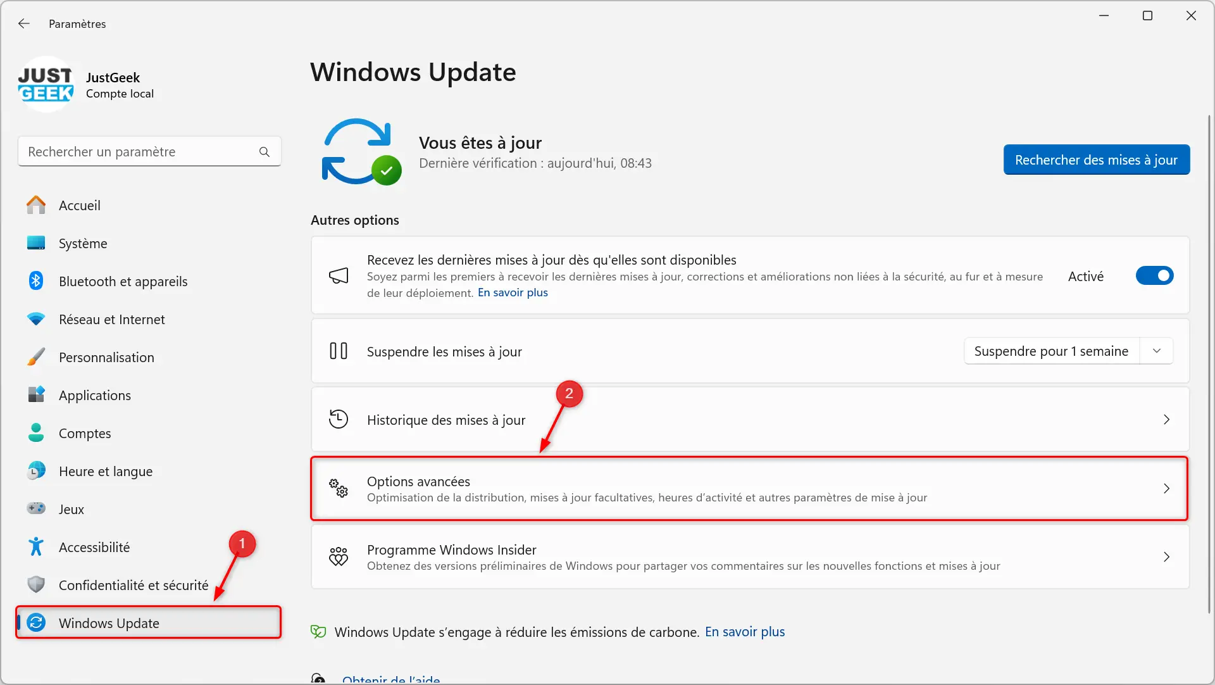The width and height of the screenshot is (1215, 685).
Task: Click the search magnifier icon
Action: click(265, 152)
